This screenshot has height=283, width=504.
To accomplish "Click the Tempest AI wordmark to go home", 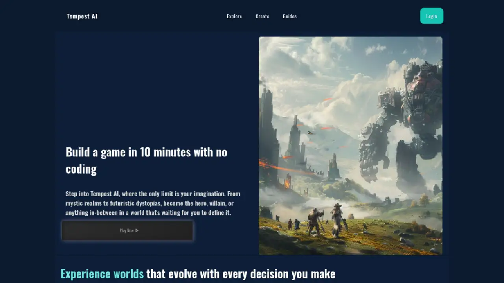I will (x=82, y=16).
